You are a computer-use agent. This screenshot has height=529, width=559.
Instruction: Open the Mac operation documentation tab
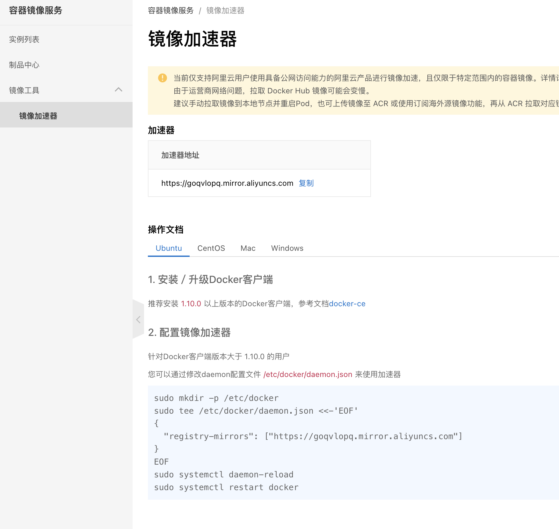248,248
